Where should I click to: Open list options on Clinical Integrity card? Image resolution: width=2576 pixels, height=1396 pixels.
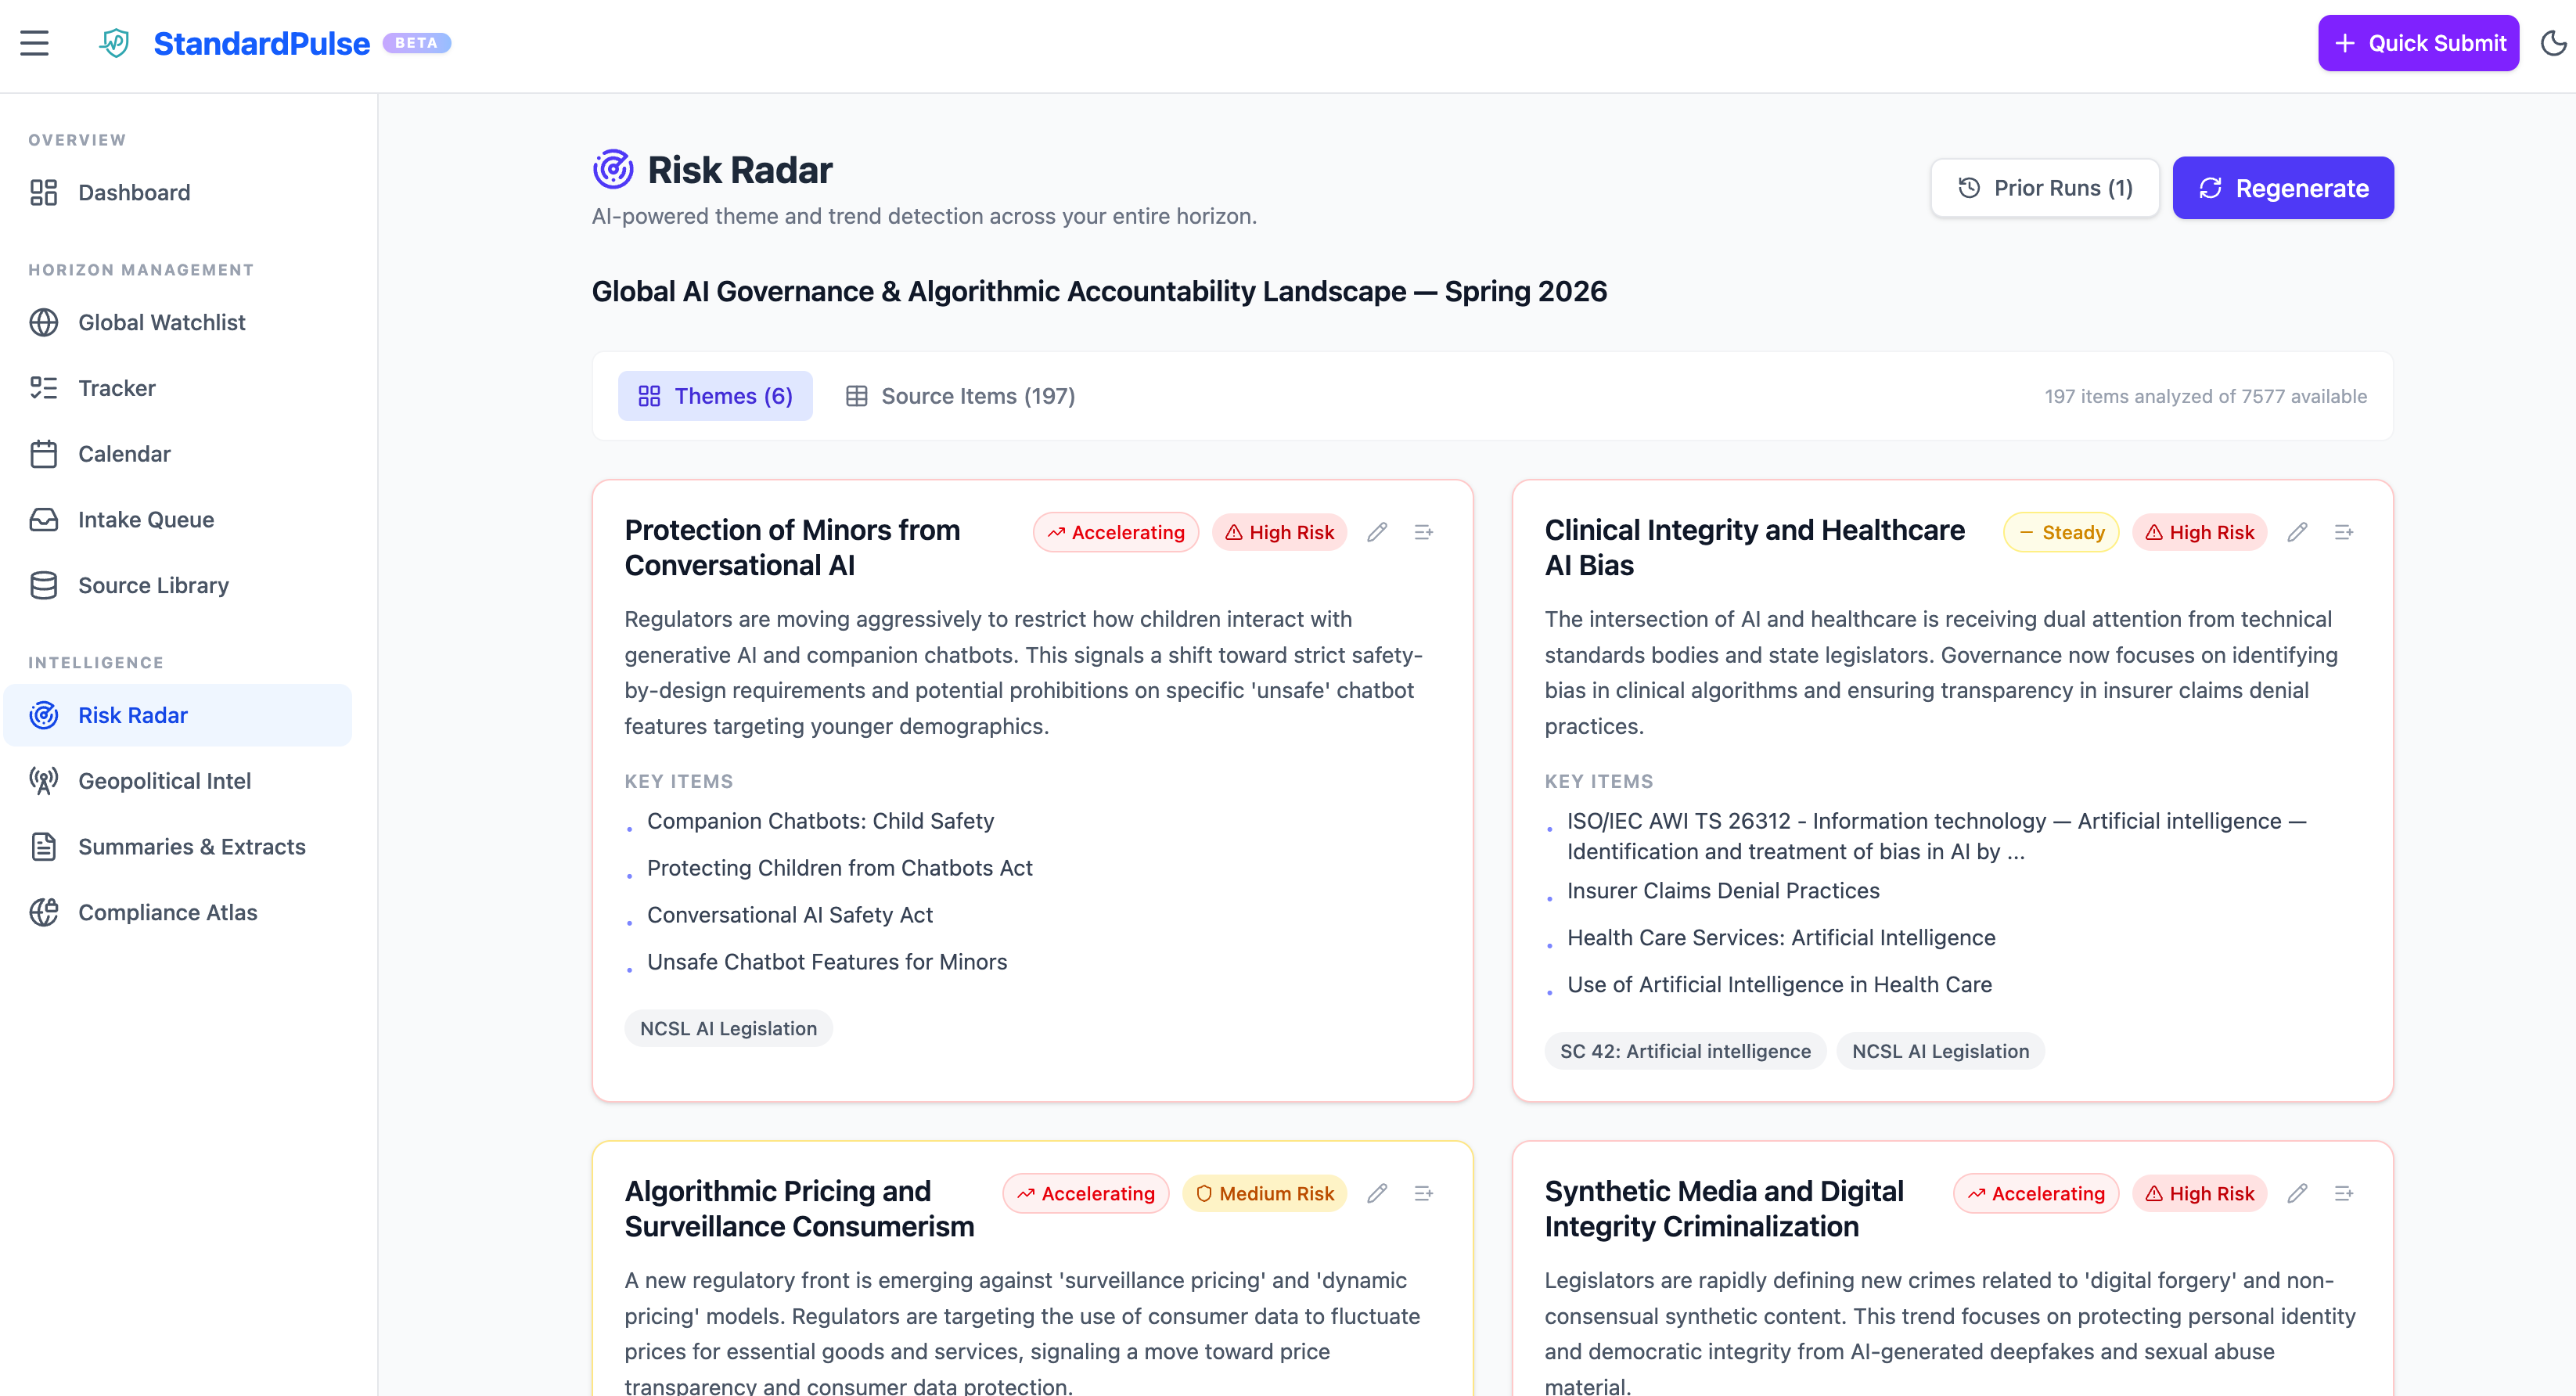coord(2343,532)
